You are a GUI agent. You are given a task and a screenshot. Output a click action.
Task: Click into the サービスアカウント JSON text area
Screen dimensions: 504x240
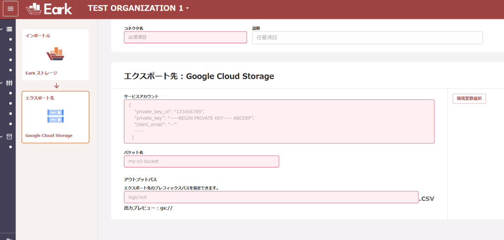279,121
